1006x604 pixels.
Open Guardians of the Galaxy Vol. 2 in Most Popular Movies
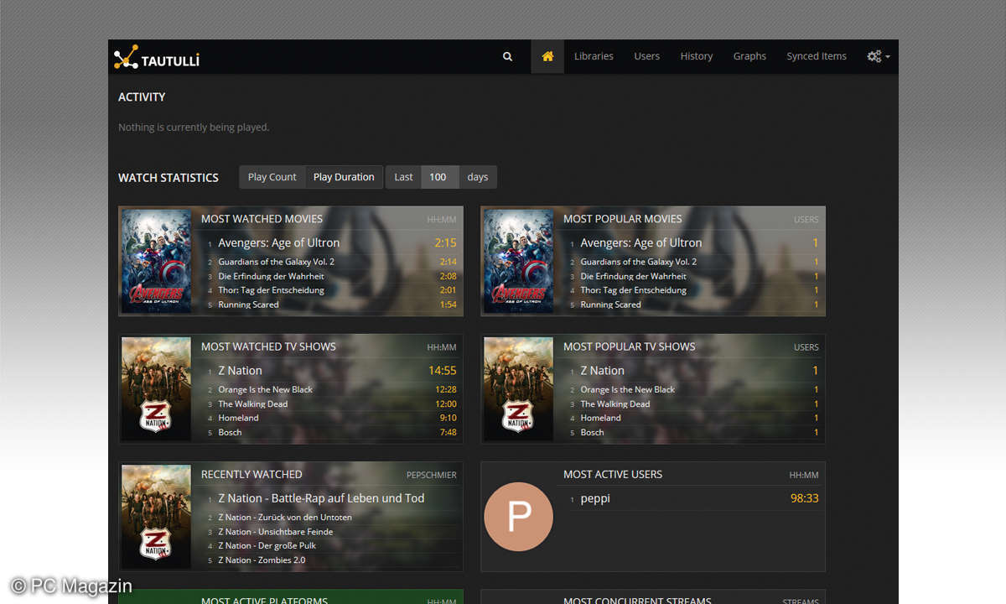(638, 262)
